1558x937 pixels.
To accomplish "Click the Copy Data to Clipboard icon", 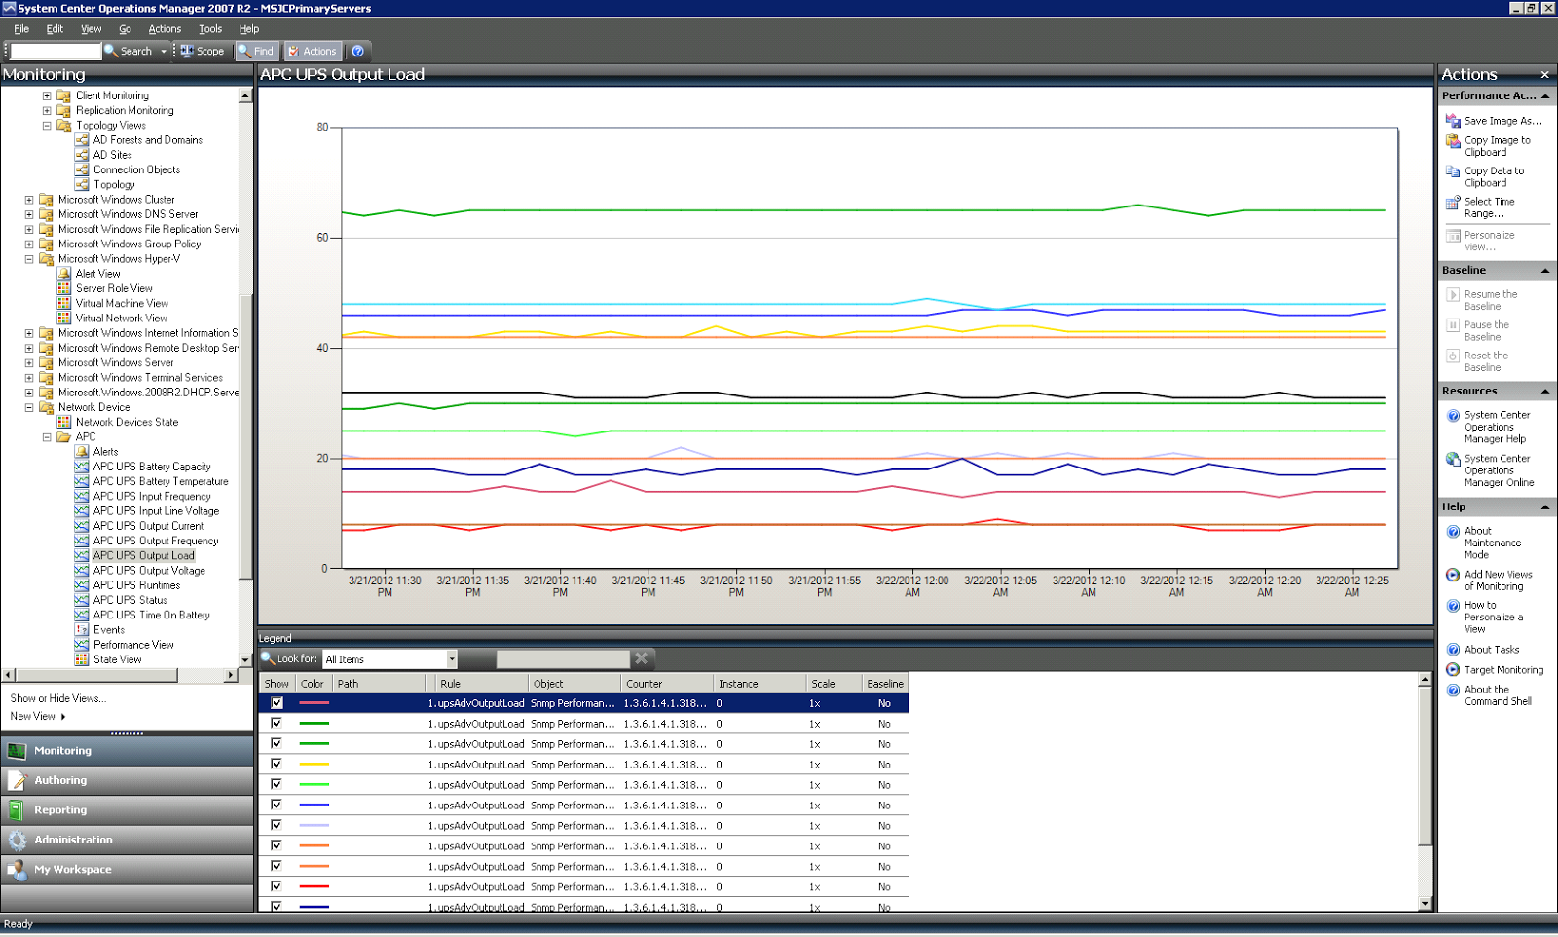I will click(1452, 173).
